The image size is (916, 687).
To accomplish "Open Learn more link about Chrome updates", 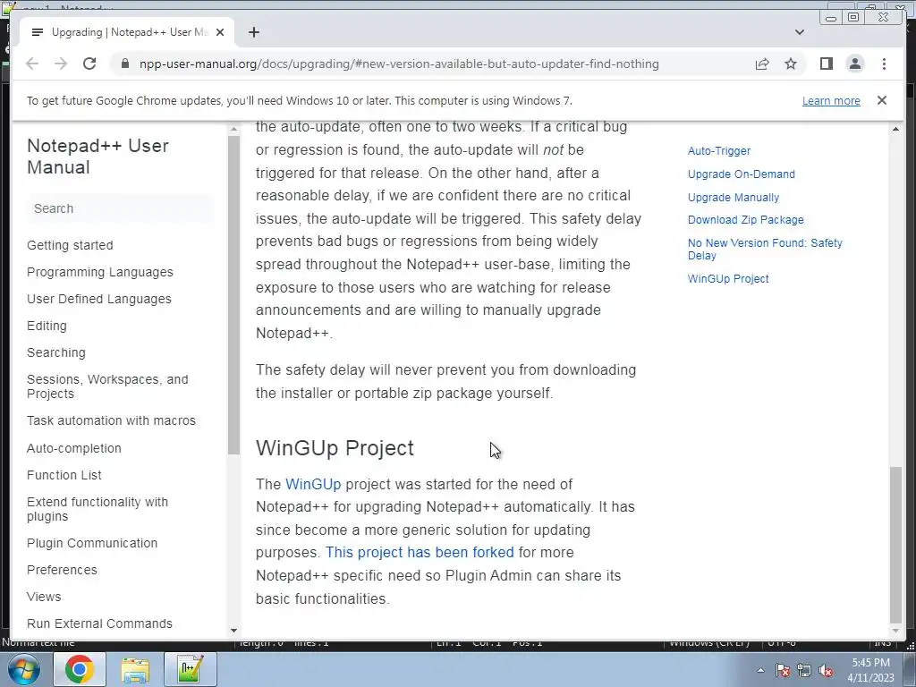I will (831, 100).
